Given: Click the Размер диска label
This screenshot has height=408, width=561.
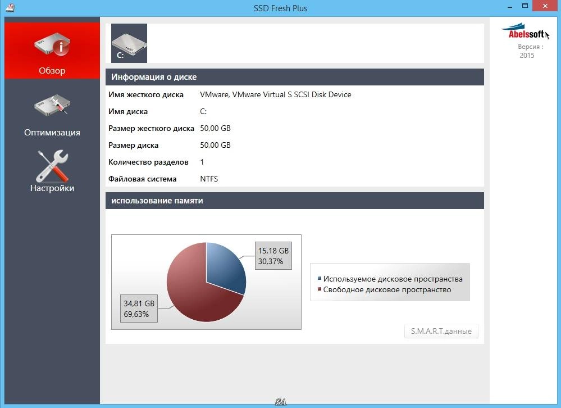Looking at the screenshot, I should pyautogui.click(x=134, y=146).
